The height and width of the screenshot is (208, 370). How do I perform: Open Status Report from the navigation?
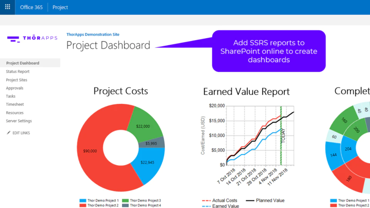click(x=18, y=72)
